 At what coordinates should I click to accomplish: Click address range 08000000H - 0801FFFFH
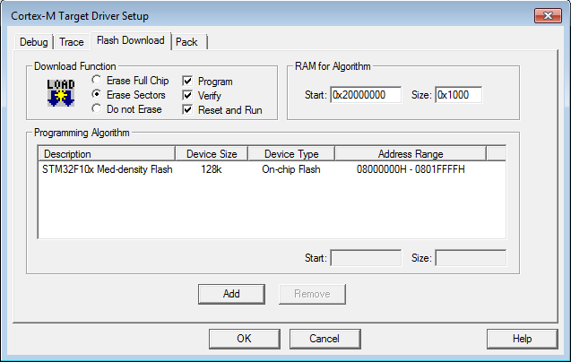(x=411, y=169)
